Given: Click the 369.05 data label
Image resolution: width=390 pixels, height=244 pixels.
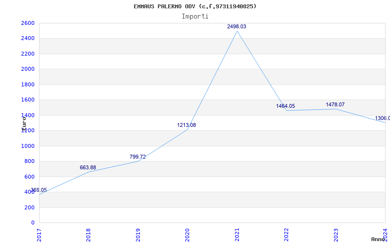Looking at the screenshot, I should [39, 190].
